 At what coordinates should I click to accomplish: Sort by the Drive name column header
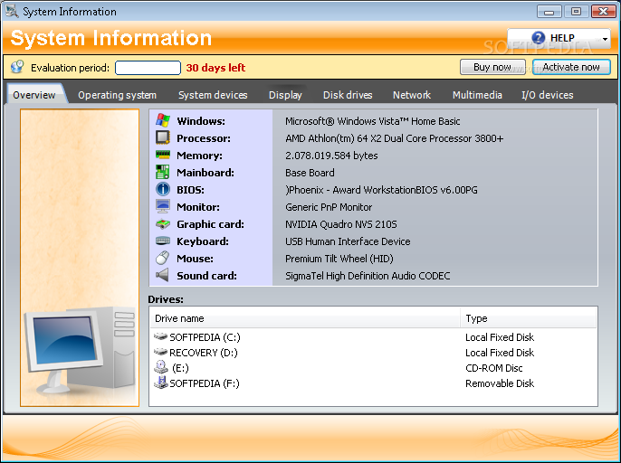(304, 318)
